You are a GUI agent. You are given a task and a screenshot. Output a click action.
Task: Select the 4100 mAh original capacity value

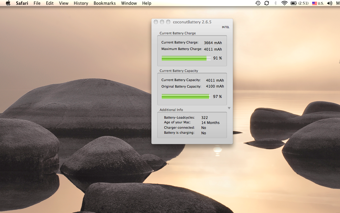coord(215,86)
